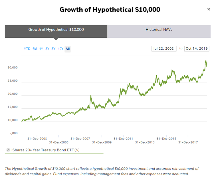Toggle iShares 20+ Year Treasury Bond ETF checkbox
The width and height of the screenshot is (214, 178).
click(8, 150)
